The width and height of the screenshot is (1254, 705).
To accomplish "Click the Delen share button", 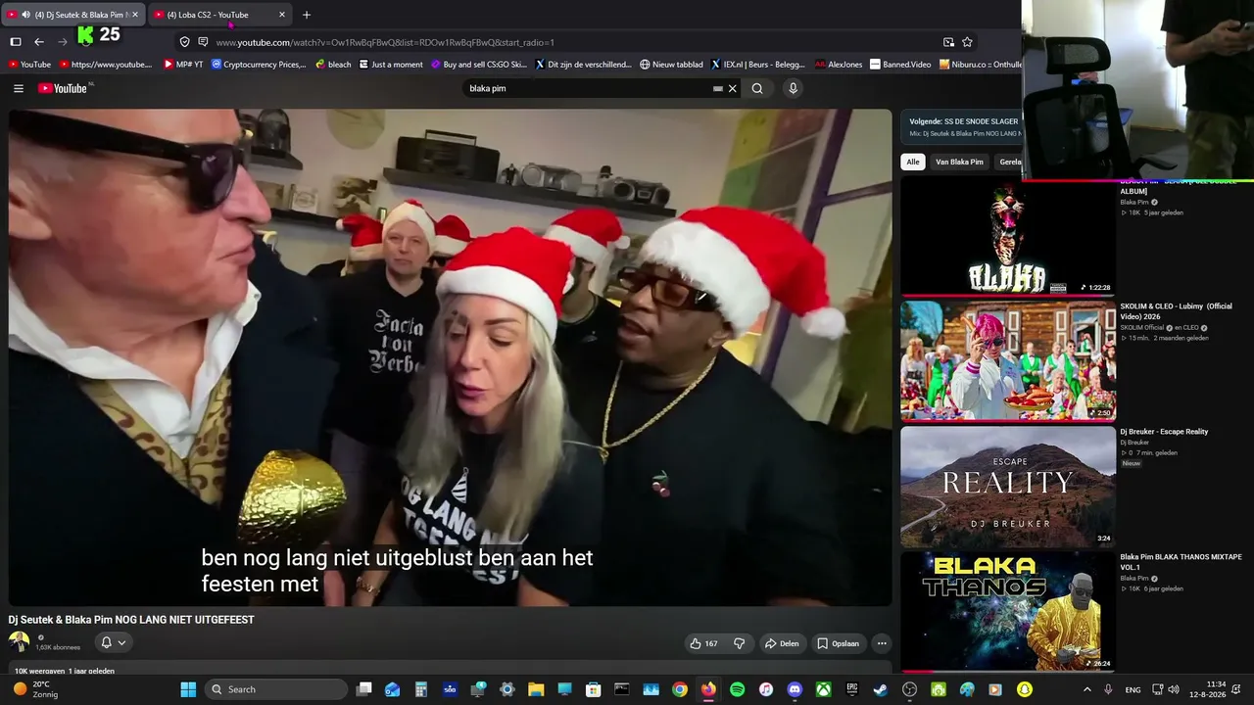I will [x=782, y=643].
